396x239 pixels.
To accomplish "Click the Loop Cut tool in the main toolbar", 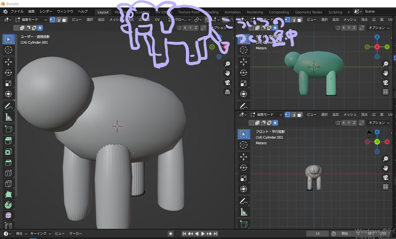I will click(8, 173).
